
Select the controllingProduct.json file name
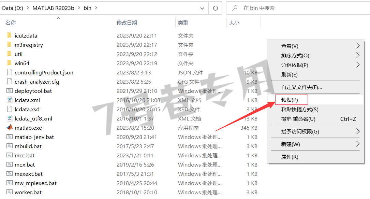point(44,72)
